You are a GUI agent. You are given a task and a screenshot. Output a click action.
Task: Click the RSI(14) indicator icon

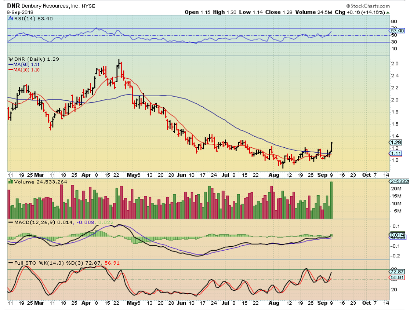(10, 19)
